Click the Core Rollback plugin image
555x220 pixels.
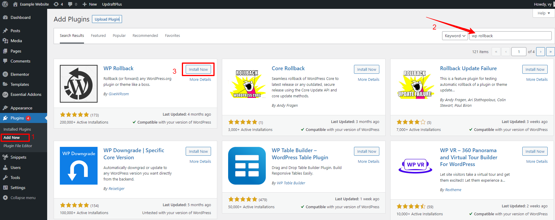point(247,84)
